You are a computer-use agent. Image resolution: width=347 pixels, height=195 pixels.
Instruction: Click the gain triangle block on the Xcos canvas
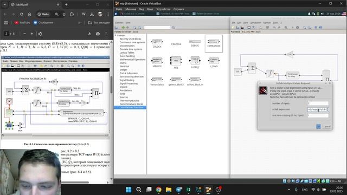[x=290, y=54]
